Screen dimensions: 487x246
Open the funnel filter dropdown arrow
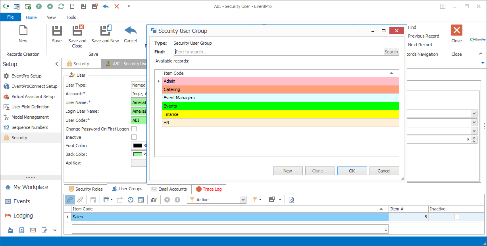pyautogui.click(x=260, y=200)
